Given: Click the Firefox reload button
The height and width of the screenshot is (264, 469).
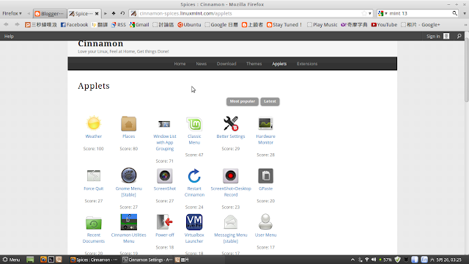Looking at the screenshot, I should click(122, 13).
